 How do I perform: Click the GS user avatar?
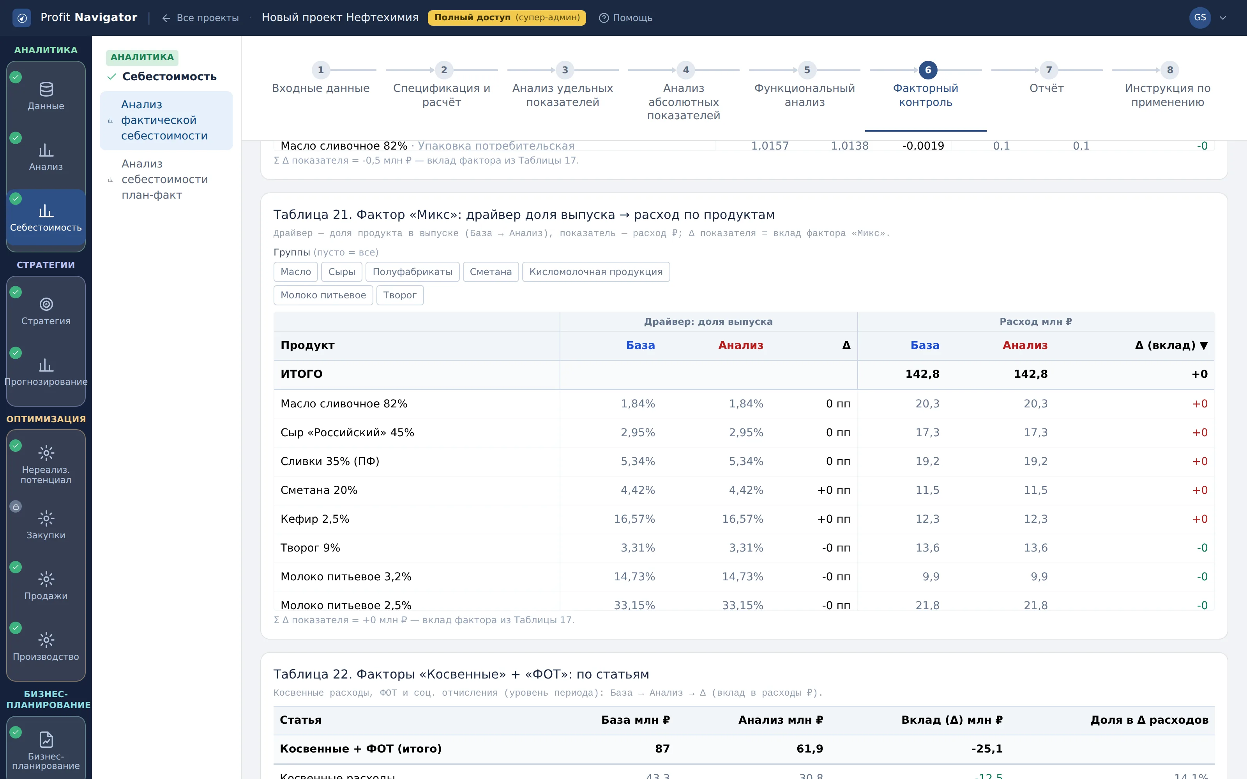coord(1199,18)
